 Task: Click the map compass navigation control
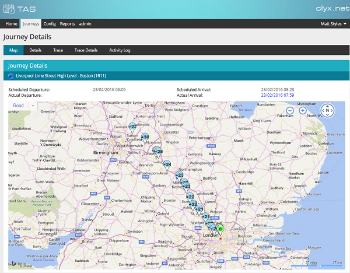click(x=328, y=110)
